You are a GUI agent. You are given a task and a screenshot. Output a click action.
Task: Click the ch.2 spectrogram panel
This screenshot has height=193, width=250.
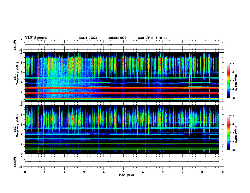point(122,129)
